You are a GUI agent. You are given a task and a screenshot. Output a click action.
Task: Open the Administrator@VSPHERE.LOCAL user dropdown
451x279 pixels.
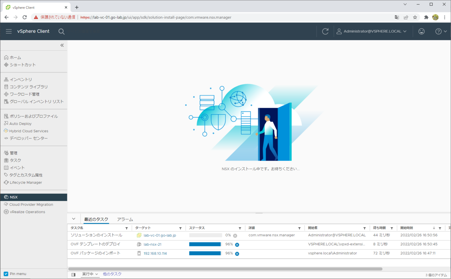tap(371, 31)
